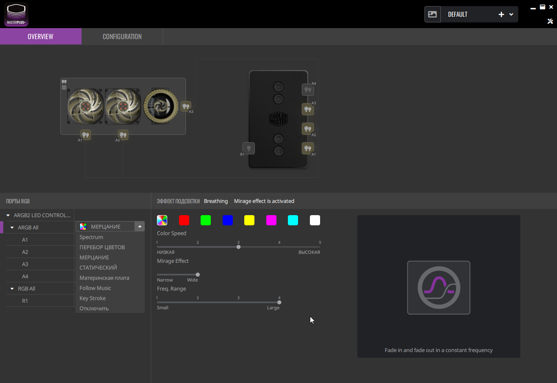Pick the rainbow multicolor swatch
This screenshot has height=383, width=557.
point(162,220)
